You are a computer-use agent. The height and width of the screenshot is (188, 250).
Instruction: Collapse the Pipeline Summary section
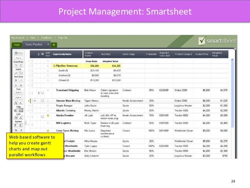[x=54, y=66]
